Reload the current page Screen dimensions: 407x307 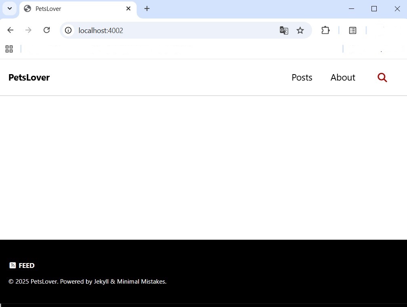click(x=47, y=30)
